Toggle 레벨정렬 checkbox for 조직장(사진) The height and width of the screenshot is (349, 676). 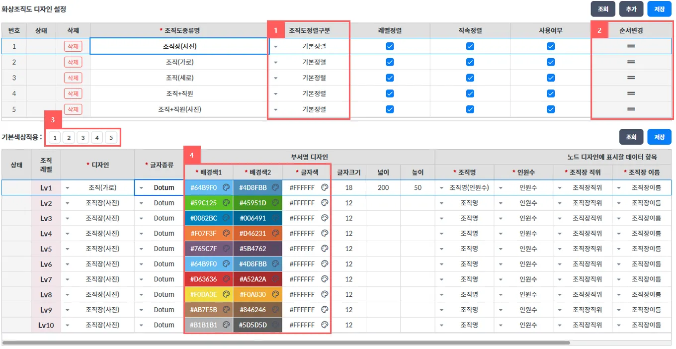(390, 46)
